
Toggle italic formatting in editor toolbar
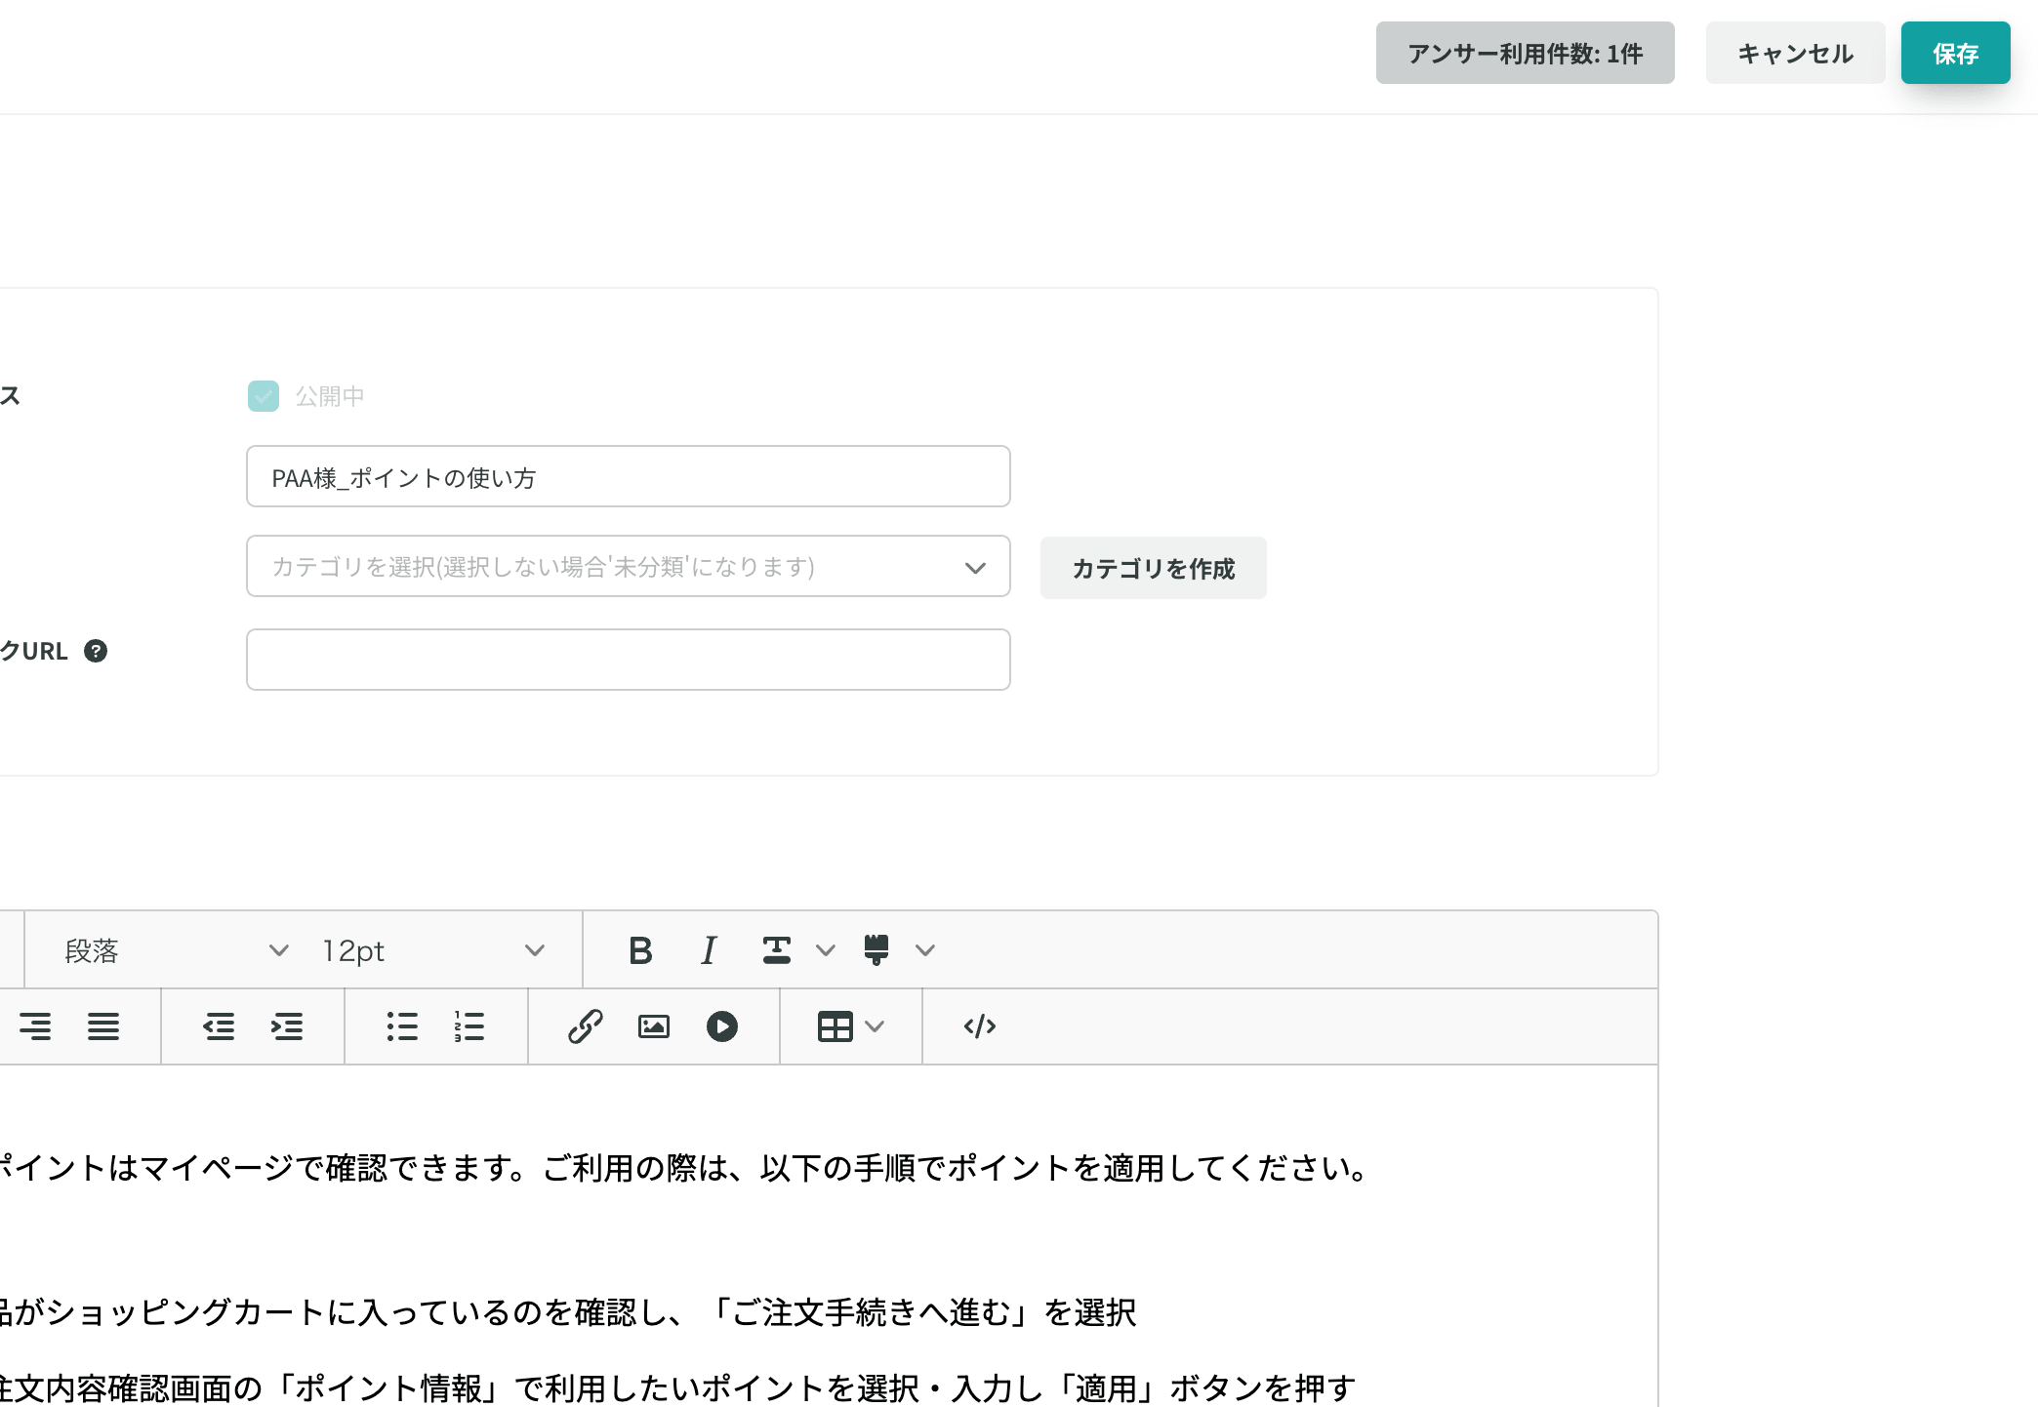(x=709, y=950)
